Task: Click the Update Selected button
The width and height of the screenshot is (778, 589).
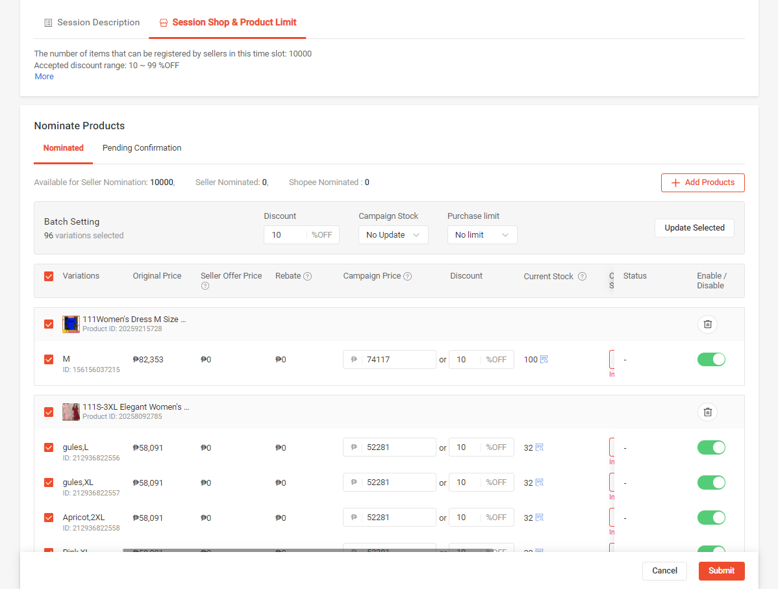Action: point(694,228)
